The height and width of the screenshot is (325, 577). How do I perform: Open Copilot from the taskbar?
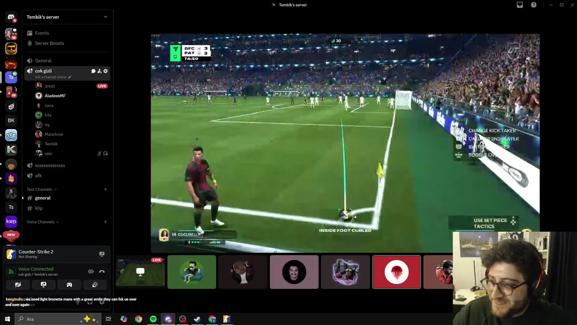click(x=124, y=319)
